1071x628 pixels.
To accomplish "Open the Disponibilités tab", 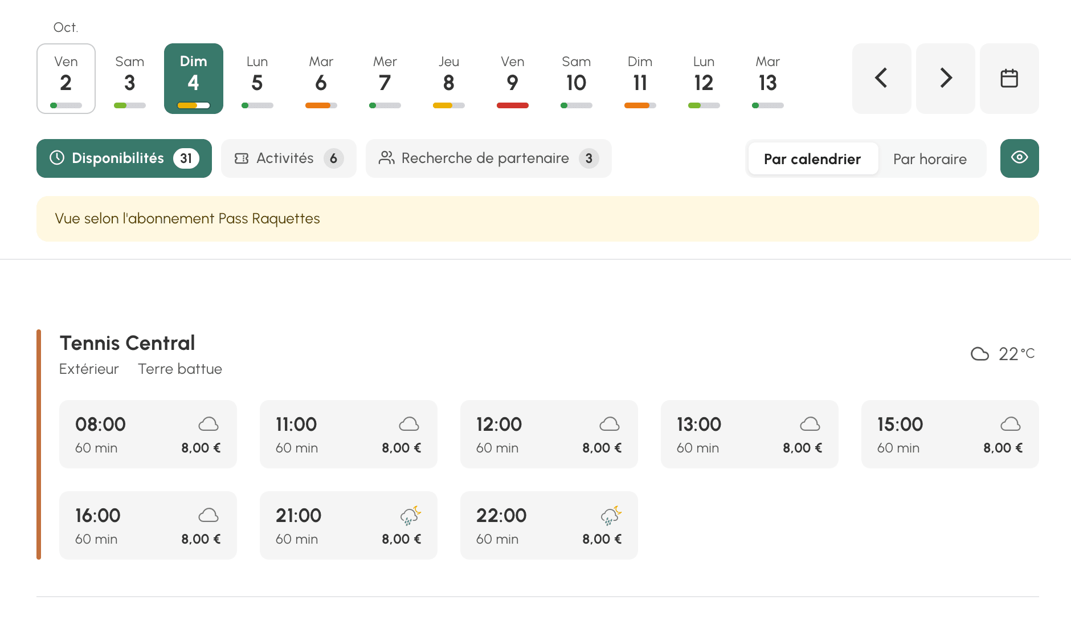I will point(124,158).
